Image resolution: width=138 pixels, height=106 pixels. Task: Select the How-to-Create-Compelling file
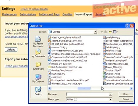tap(118, 57)
